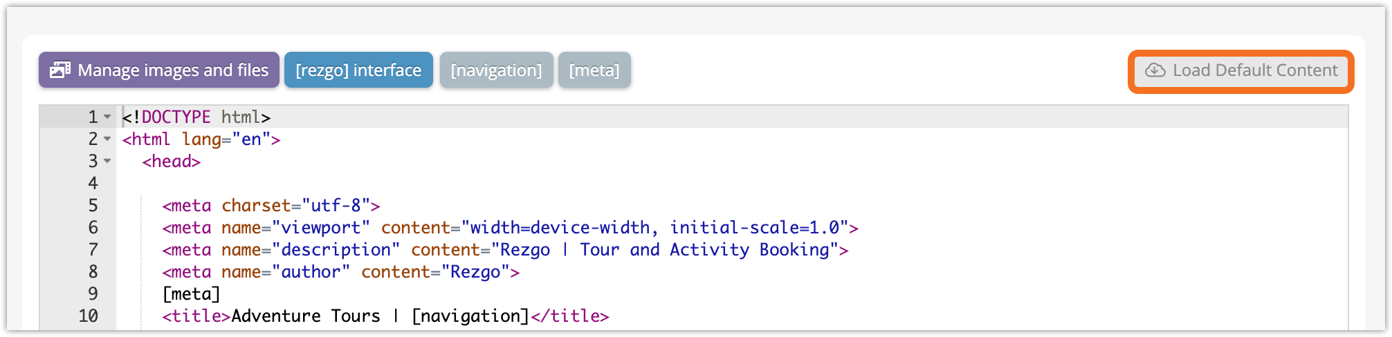Insert the [rezgo] interface tag button
The height and width of the screenshot is (337, 1392).
(358, 70)
